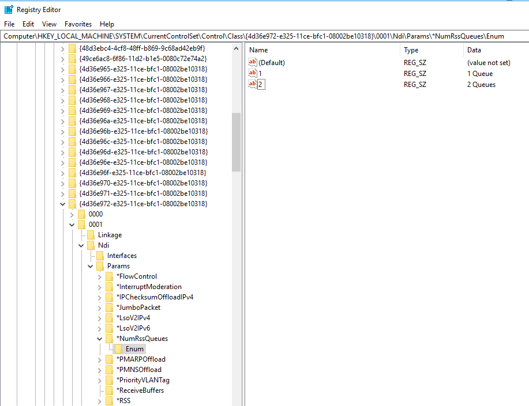
Task: Select the string icon of value 2
Action: tap(252, 84)
